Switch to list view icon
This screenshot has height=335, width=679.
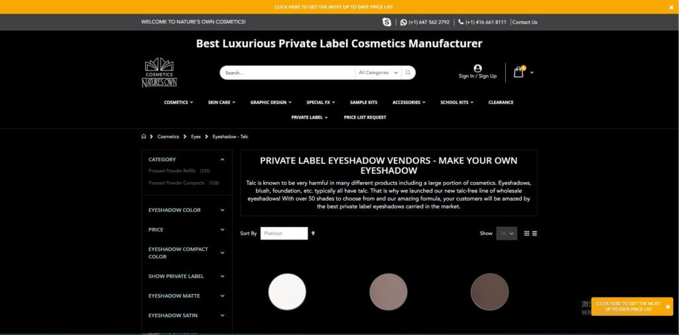point(535,234)
